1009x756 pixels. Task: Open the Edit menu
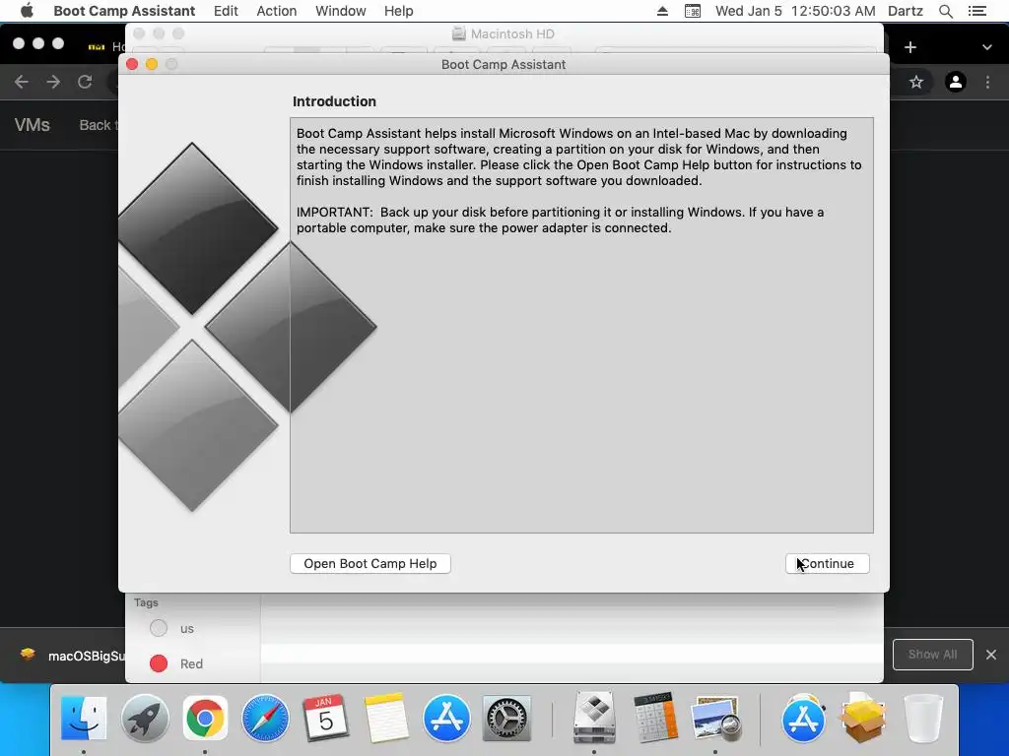pyautogui.click(x=226, y=11)
